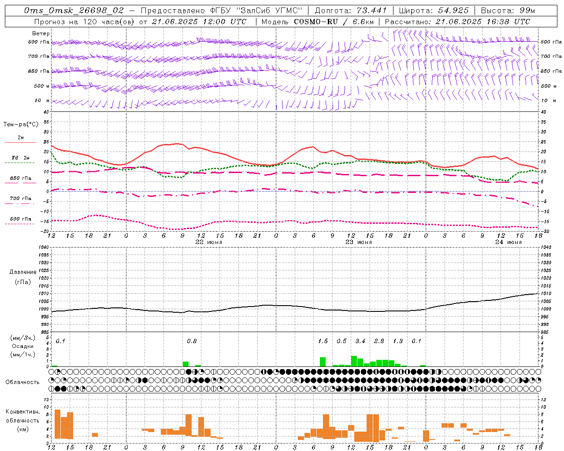Select the 10 м wind level label
The image size is (564, 451).
[42, 100]
